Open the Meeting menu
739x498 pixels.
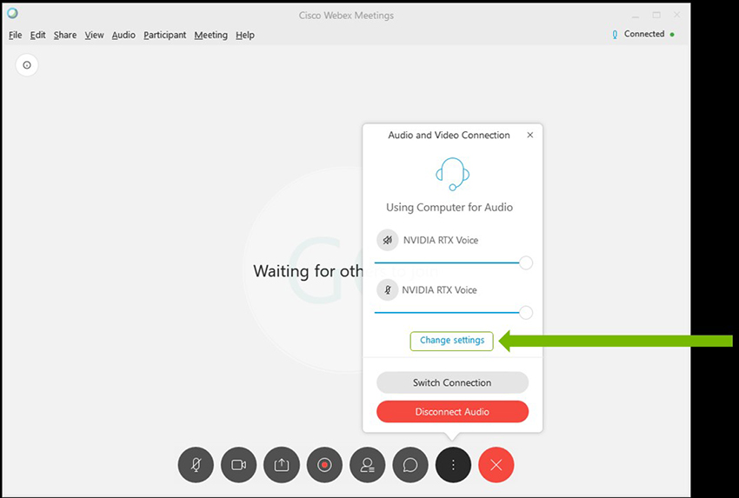210,35
